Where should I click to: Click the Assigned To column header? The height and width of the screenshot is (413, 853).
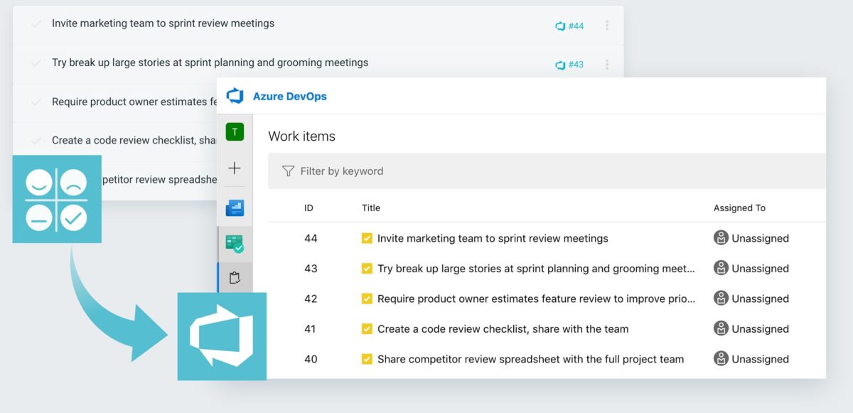[x=739, y=208]
